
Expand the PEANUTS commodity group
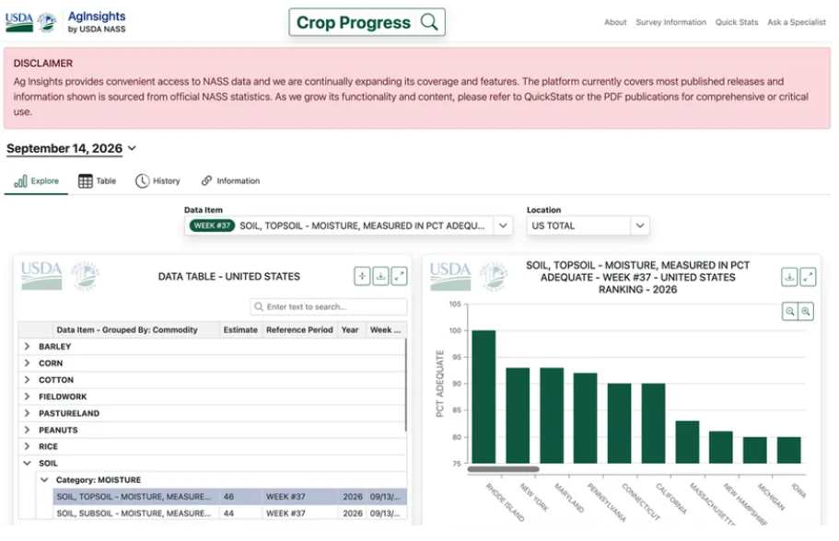point(27,430)
